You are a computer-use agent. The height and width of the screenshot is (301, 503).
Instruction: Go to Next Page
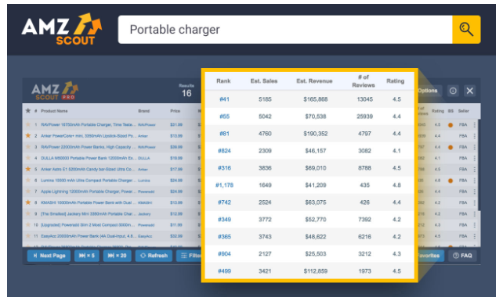[x=49, y=256]
